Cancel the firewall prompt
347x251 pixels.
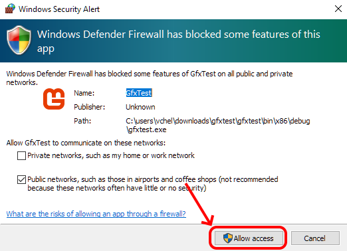click(315, 238)
